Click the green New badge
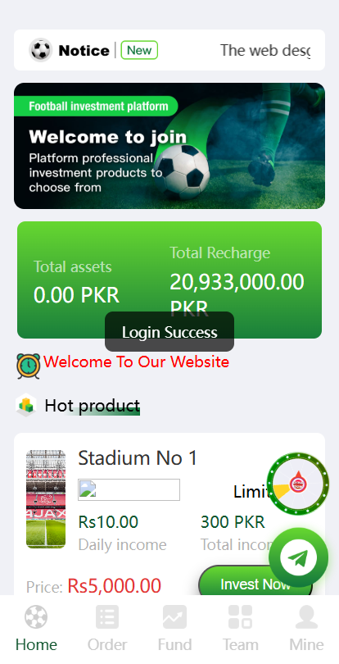339x664 pixels. [139, 50]
